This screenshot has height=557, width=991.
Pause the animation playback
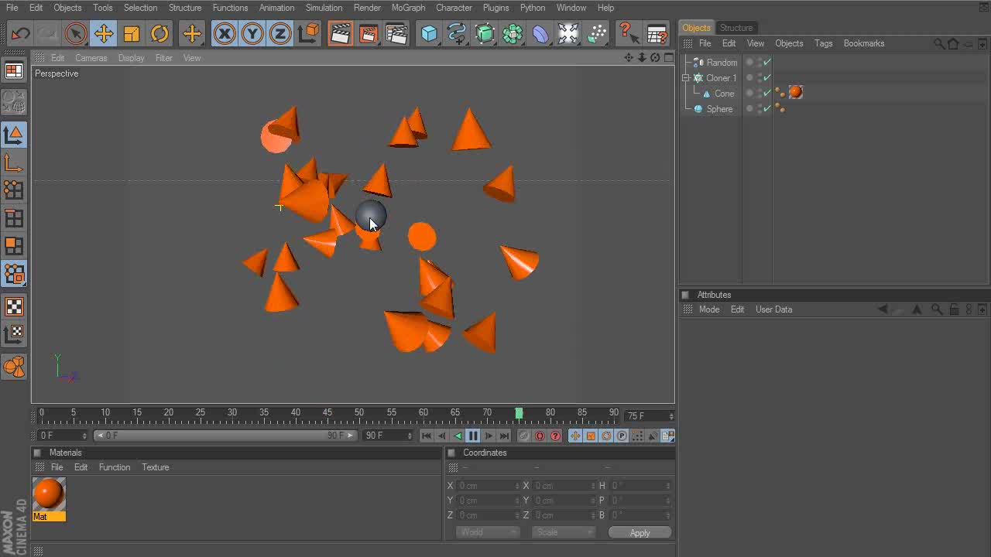473,436
